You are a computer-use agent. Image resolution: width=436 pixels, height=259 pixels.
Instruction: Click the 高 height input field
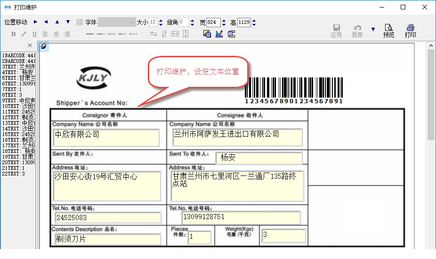(244, 22)
